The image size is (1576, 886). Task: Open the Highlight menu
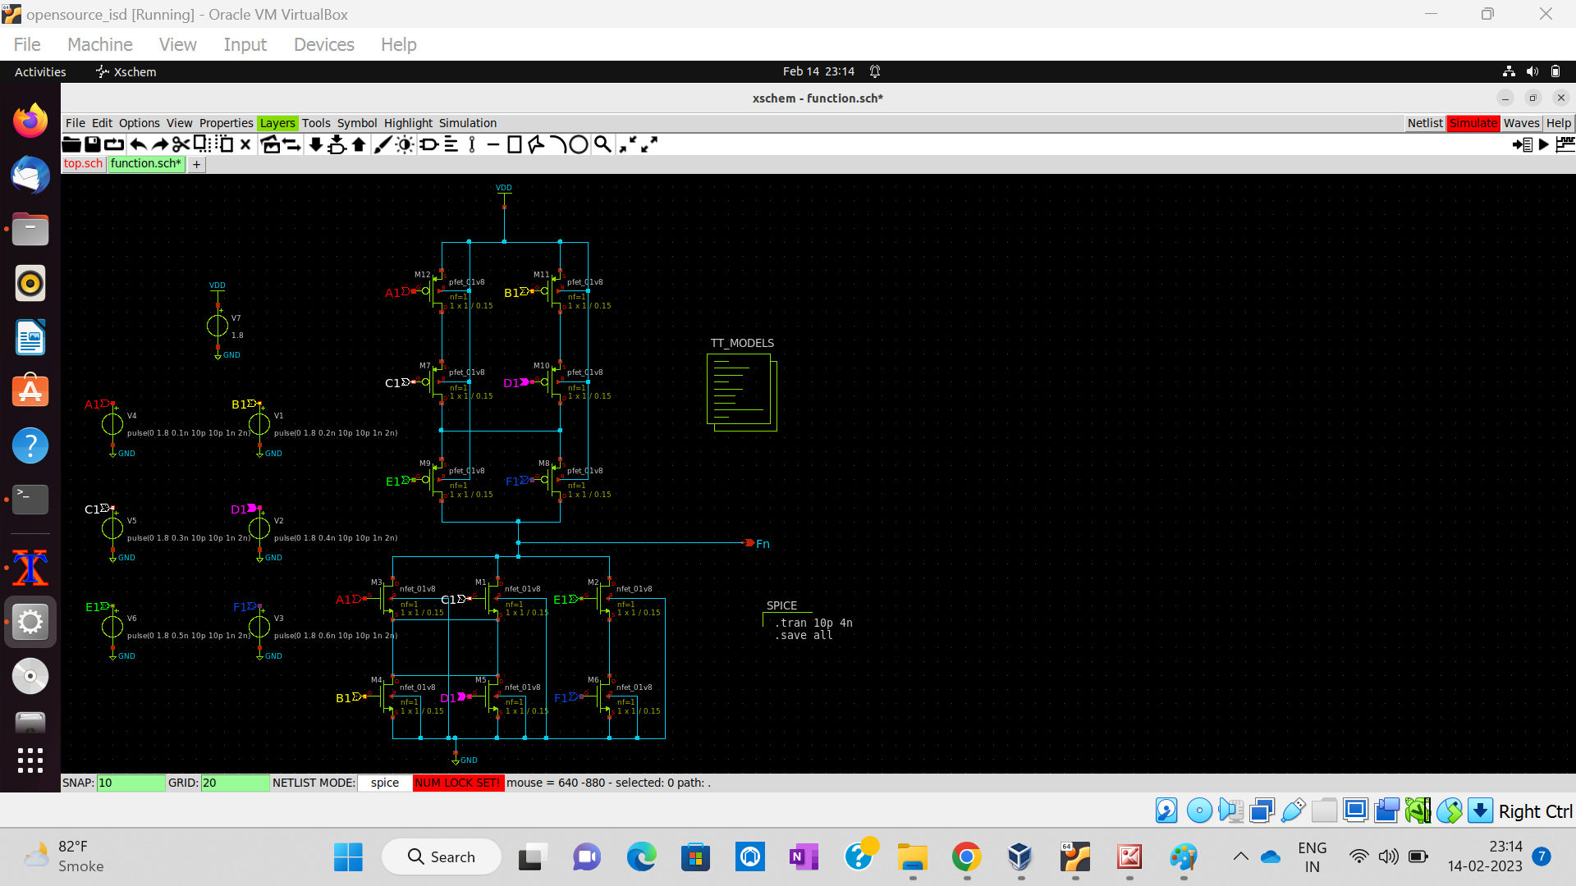point(408,123)
